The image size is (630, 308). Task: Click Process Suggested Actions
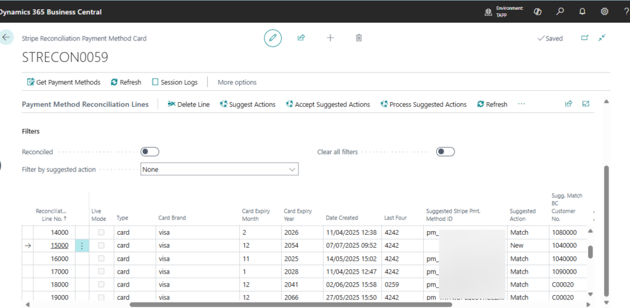click(423, 105)
